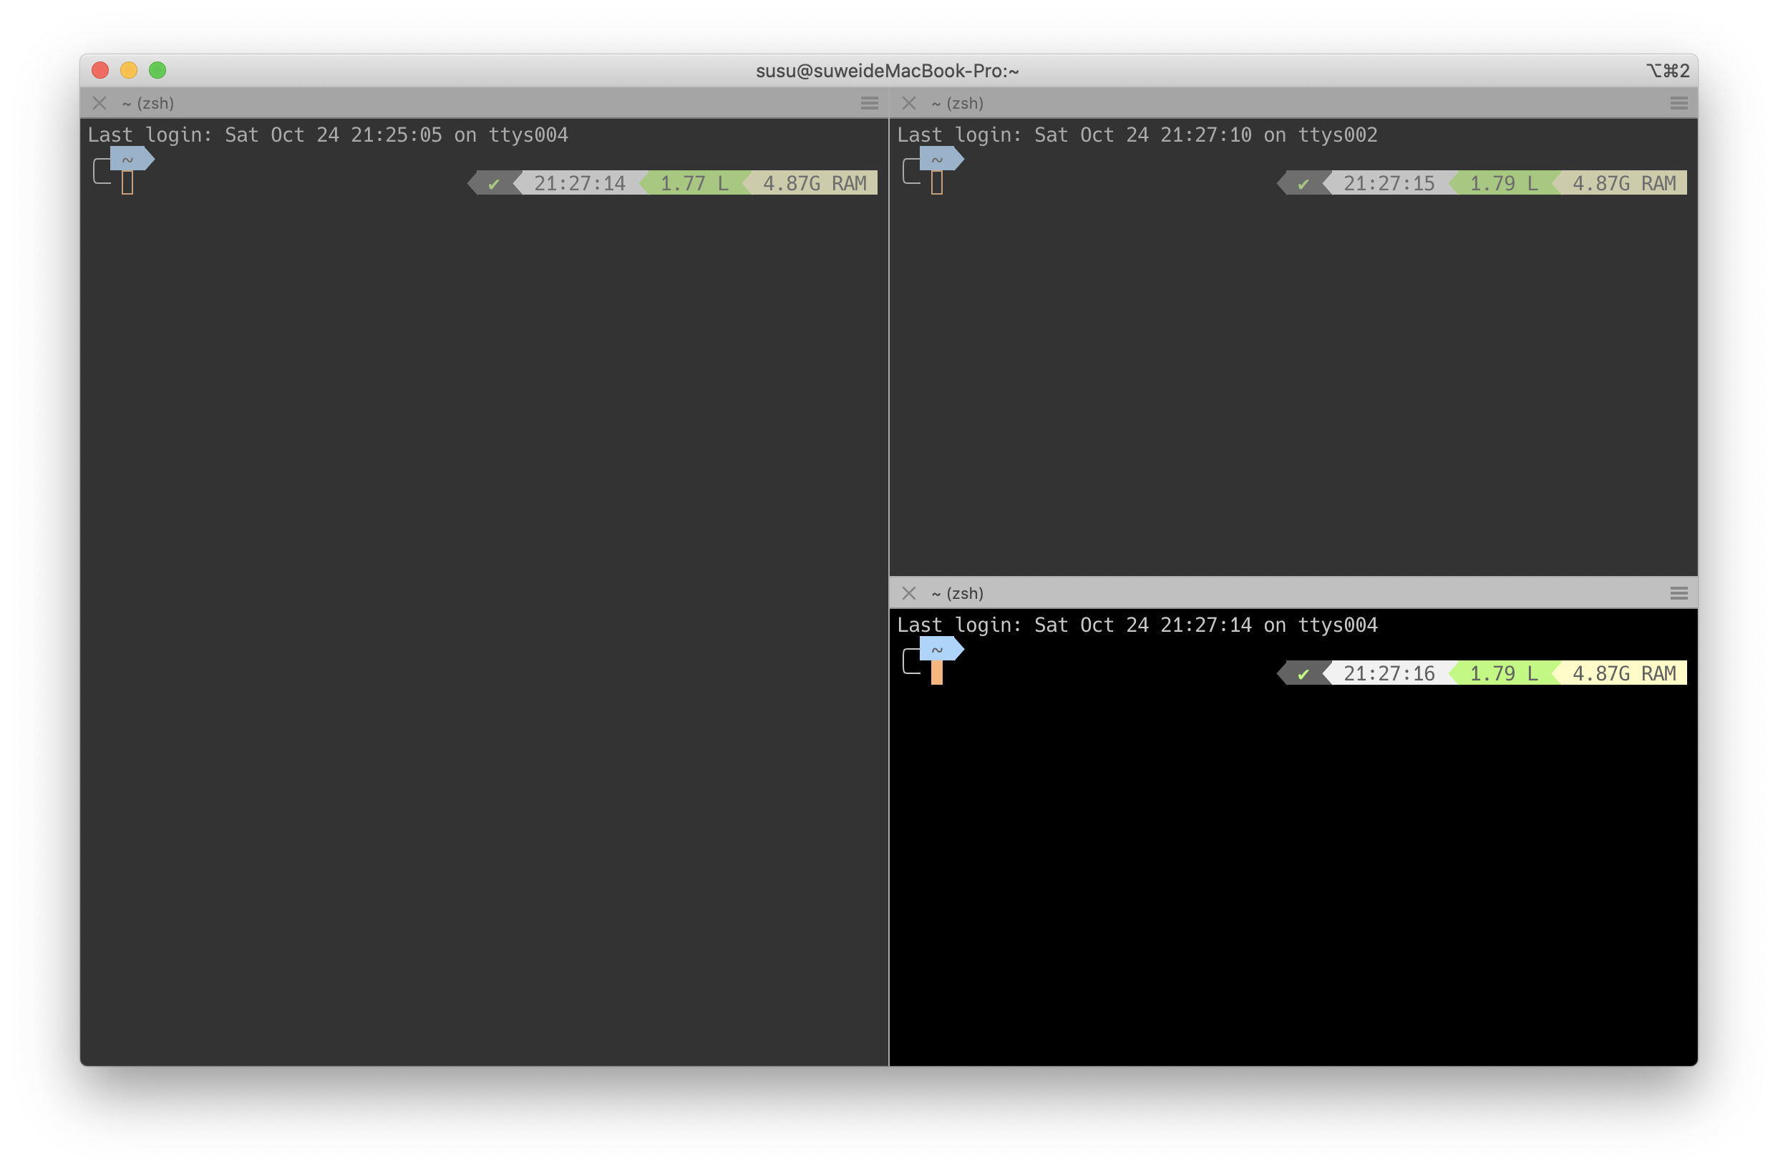Zoom the window with the green button
The height and width of the screenshot is (1172, 1778).
[x=157, y=70]
